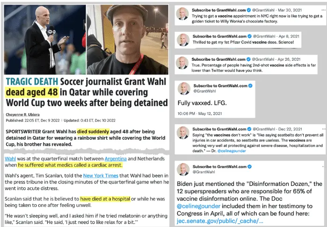Screen dimensions: 327x227
Task: Click author name Cheyenne R. Ubiera
Action: tap(22, 114)
